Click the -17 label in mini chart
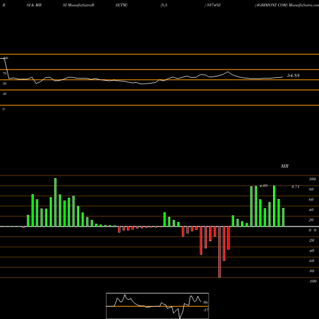Viewport: 319px width, 319px height. (205, 310)
